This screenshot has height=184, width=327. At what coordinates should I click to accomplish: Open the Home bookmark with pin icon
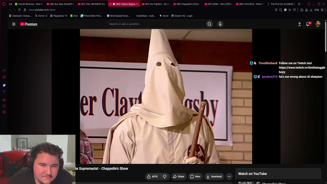164,16
